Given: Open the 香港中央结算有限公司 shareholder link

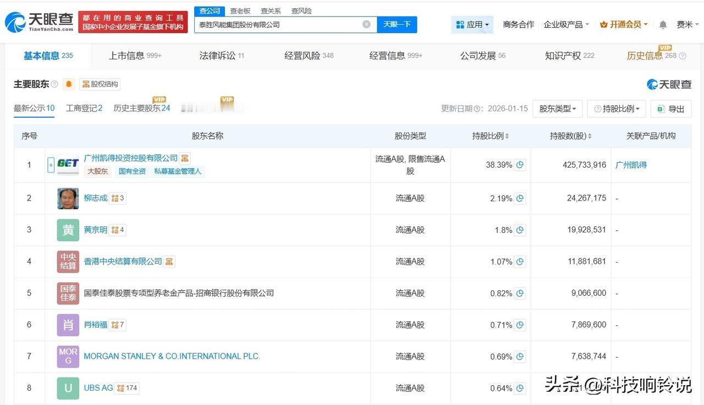Looking at the screenshot, I should click(123, 262).
